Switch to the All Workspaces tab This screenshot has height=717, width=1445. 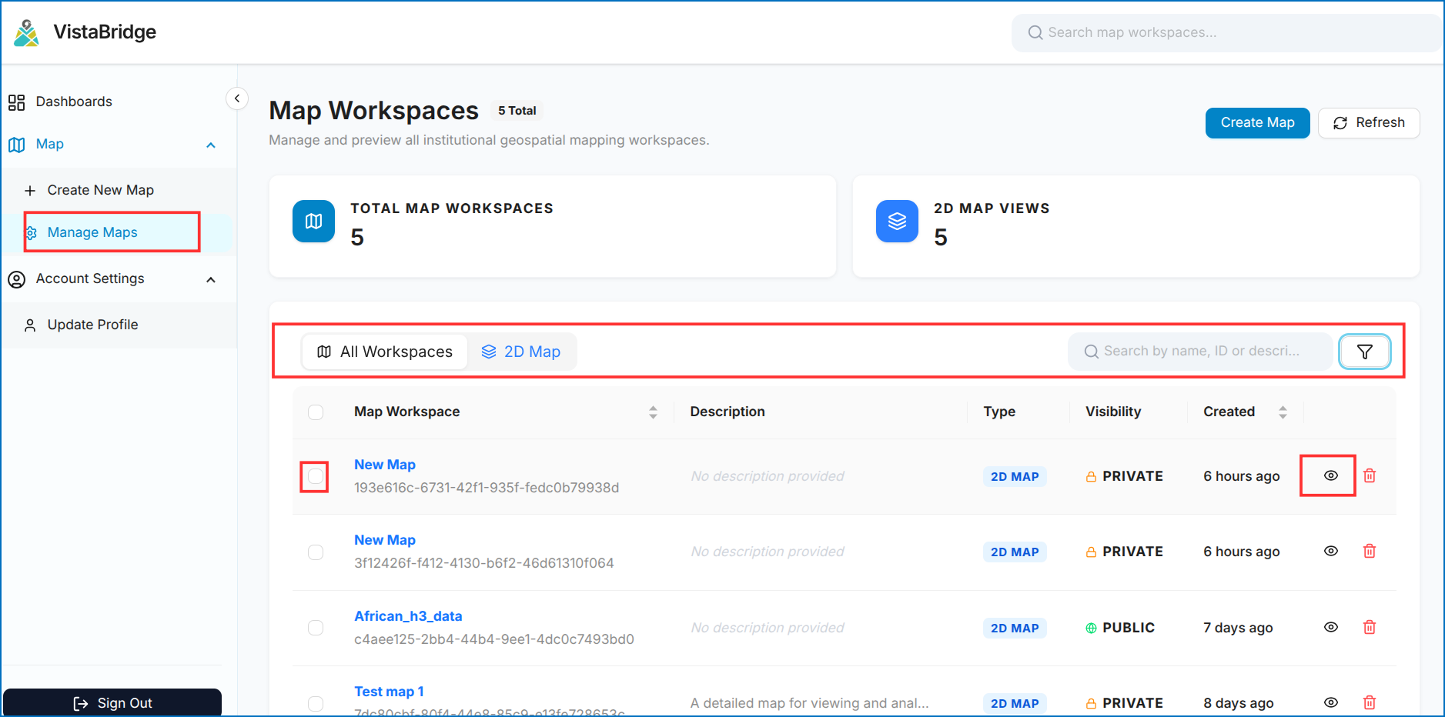pyautogui.click(x=385, y=352)
